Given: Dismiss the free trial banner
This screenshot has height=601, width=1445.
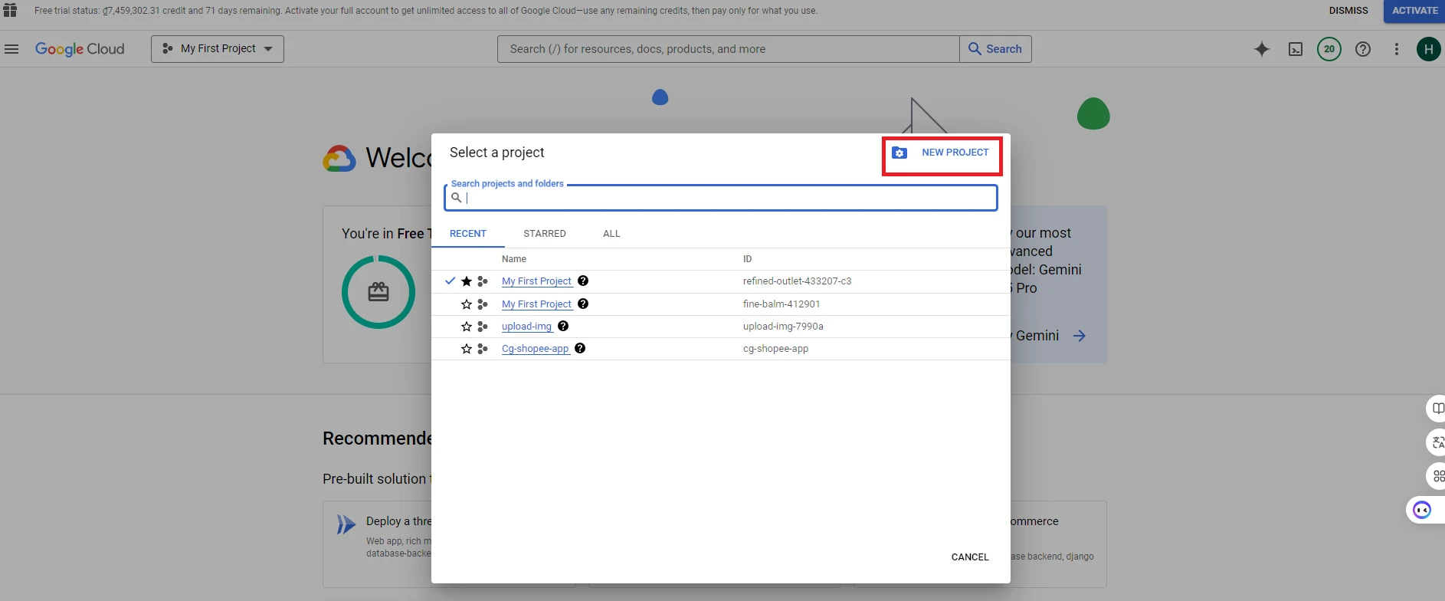Looking at the screenshot, I should 1348,11.
